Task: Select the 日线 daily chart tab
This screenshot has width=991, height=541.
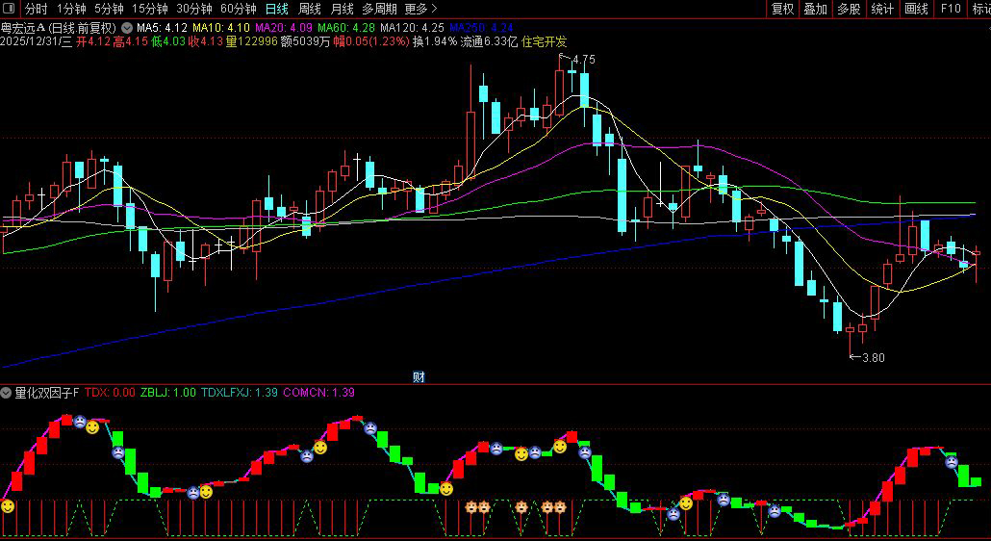Action: [x=277, y=9]
